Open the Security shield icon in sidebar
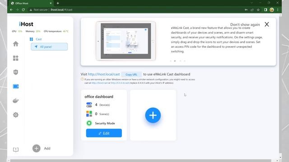Viewport: 289px width, 162px height. (x=16, y=72)
